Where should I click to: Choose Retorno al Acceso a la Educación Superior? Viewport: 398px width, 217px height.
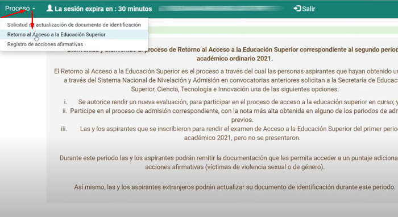click(74, 35)
